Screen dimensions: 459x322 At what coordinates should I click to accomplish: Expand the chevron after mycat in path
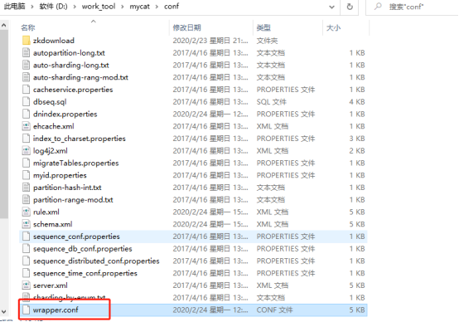[x=157, y=7]
